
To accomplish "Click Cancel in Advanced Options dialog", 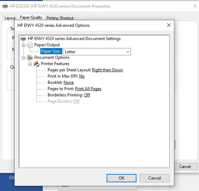I will pos(155,178).
